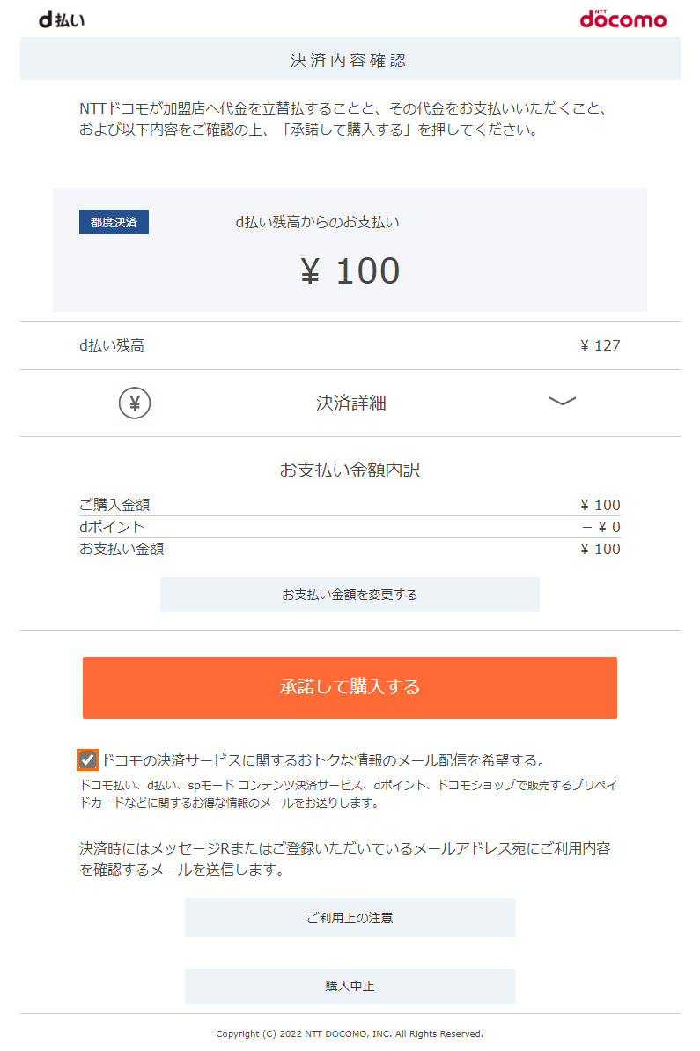Screen dimensions: 700x1051
Task: Click the dポイント row label
Action: pyautogui.click(x=112, y=527)
